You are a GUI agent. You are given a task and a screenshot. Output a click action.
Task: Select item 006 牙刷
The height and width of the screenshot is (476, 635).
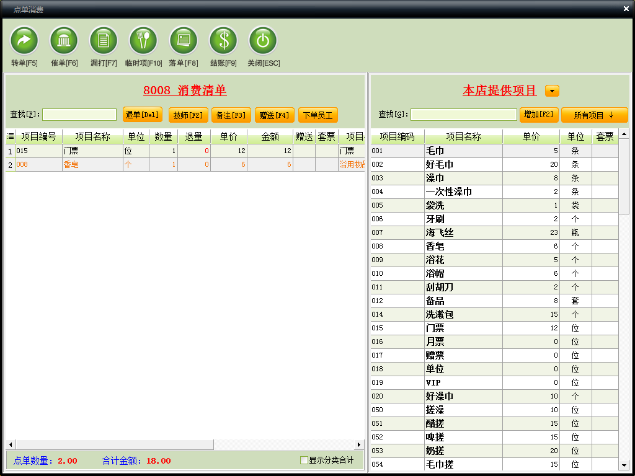click(494, 219)
